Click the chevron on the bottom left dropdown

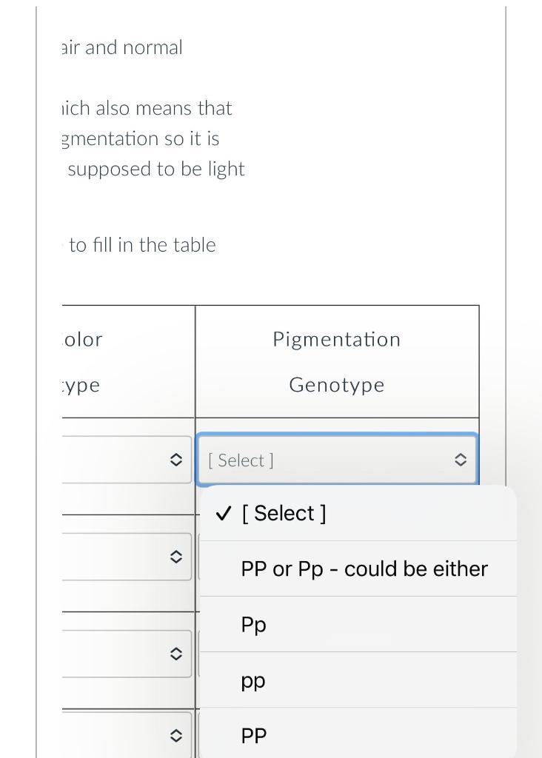pyautogui.click(x=175, y=735)
